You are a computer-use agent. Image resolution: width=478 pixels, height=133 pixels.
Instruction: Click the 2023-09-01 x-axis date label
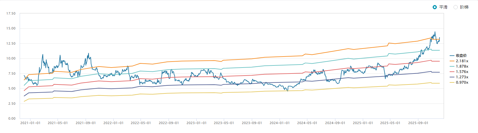pyautogui.click(x=252, y=123)
